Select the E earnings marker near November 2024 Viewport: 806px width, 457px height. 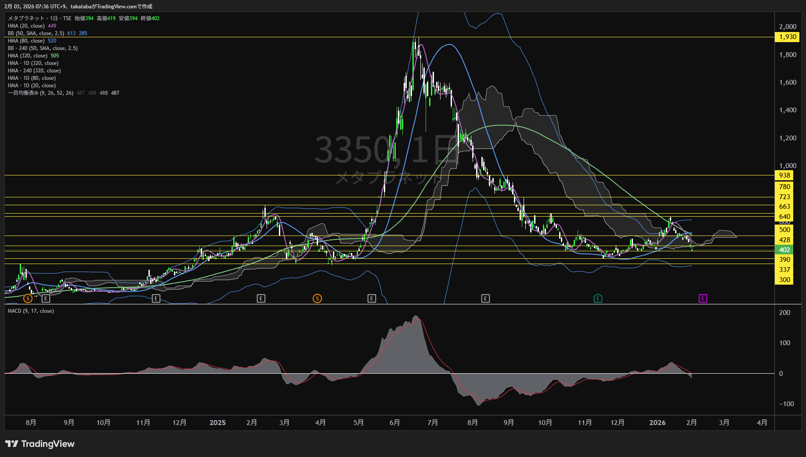click(156, 299)
